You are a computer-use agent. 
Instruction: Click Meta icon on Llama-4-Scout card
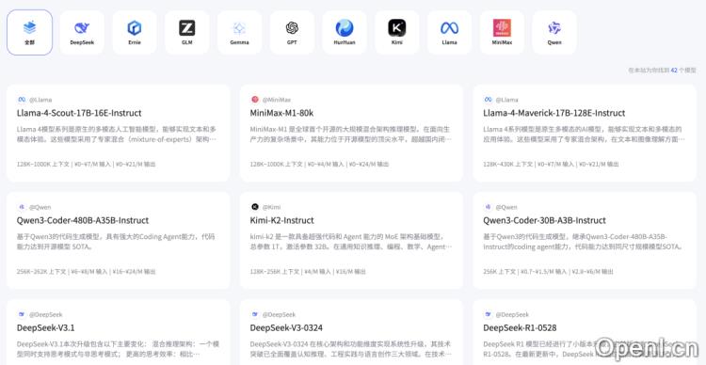click(22, 100)
